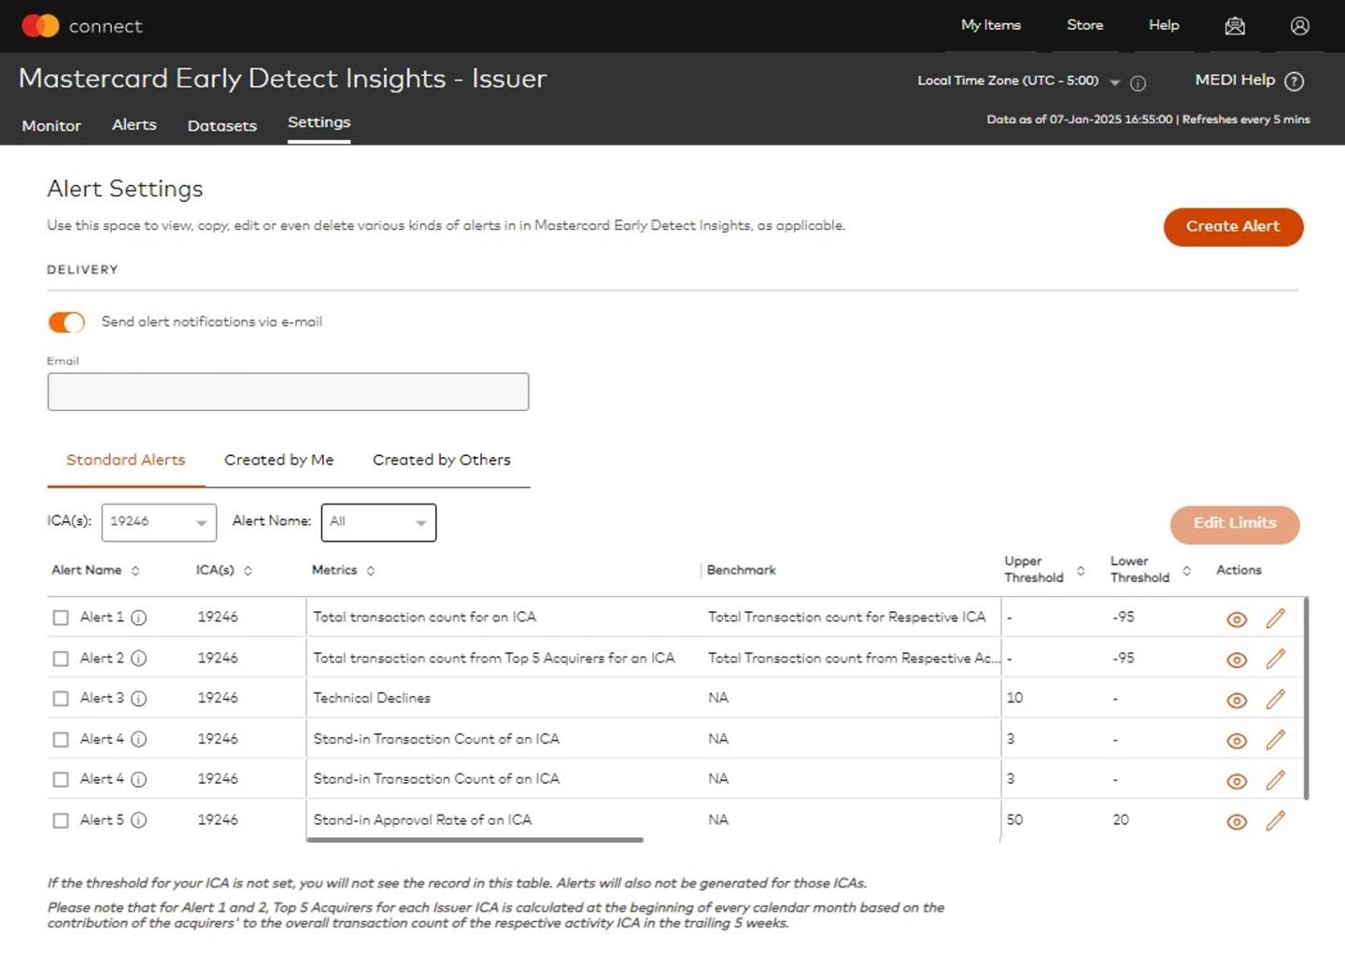Click the Benchmark column header
This screenshot has height=980, width=1345.
tap(741, 570)
